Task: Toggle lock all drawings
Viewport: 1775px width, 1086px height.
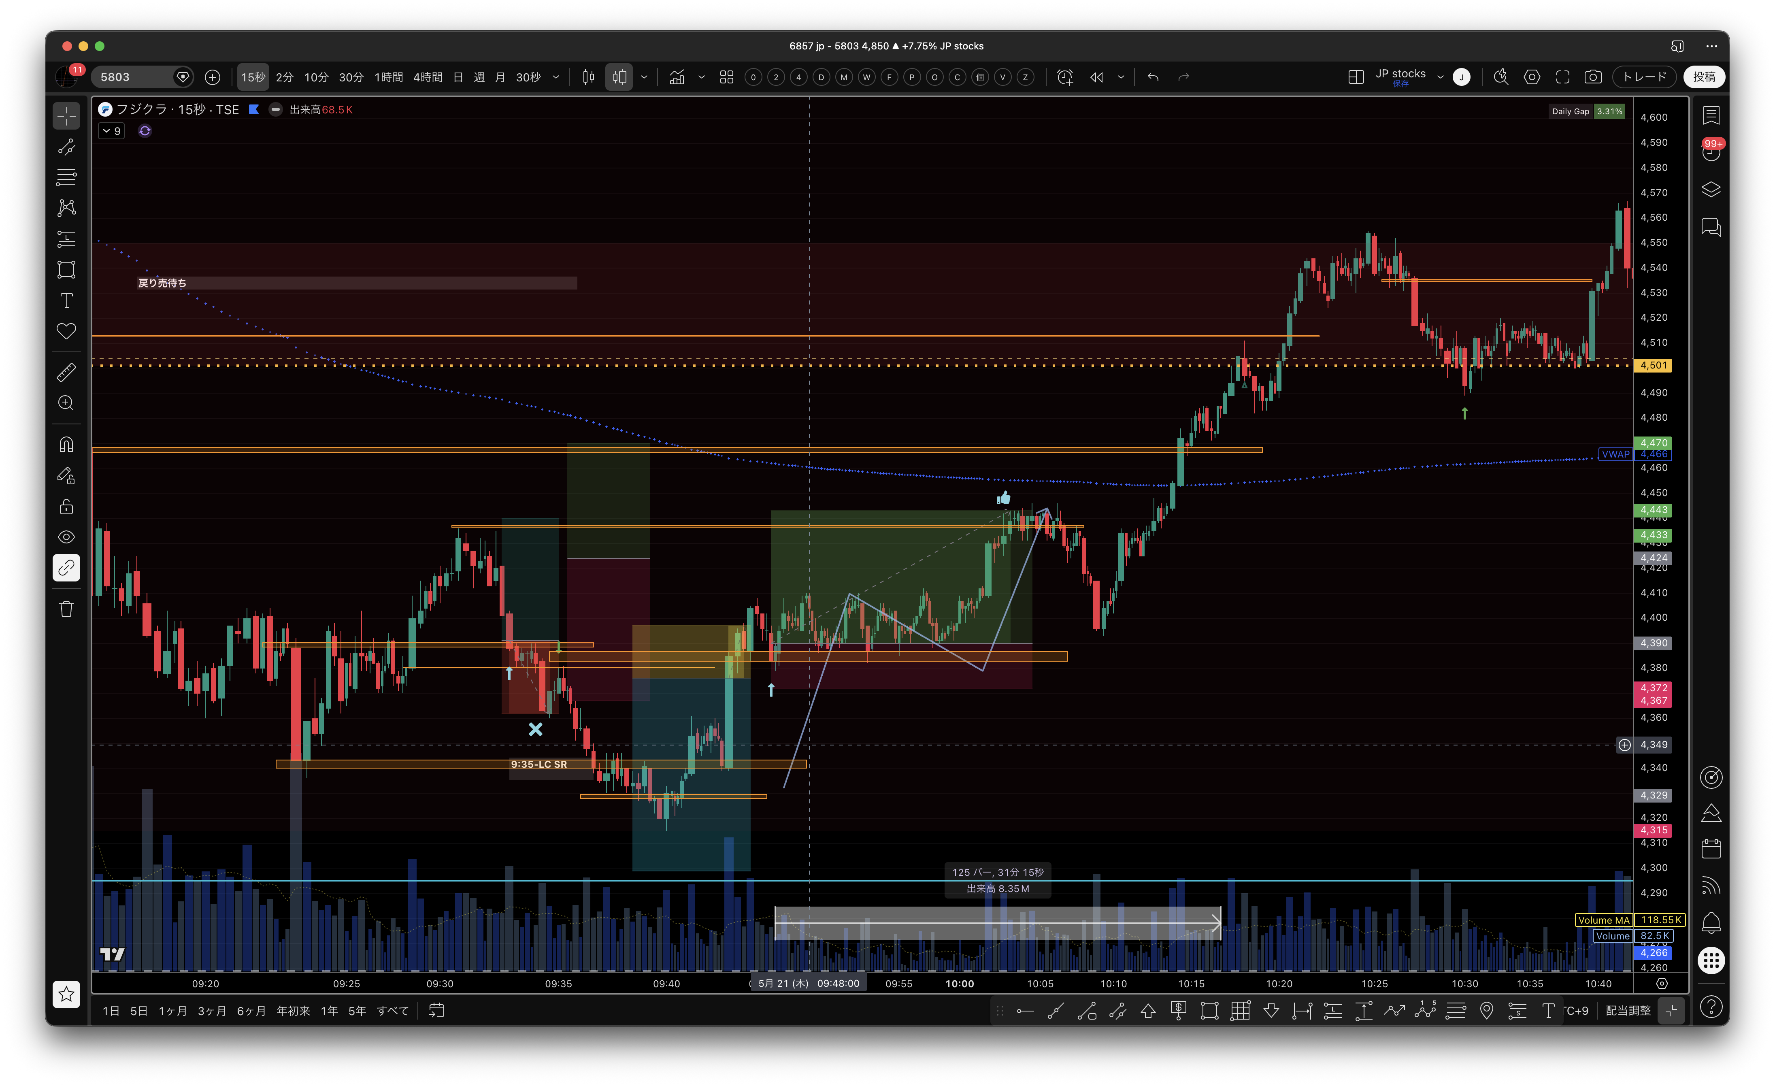Action: [66, 507]
